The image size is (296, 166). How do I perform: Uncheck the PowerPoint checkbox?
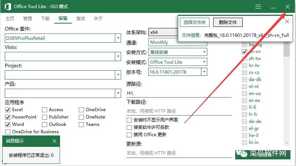pos(8,117)
